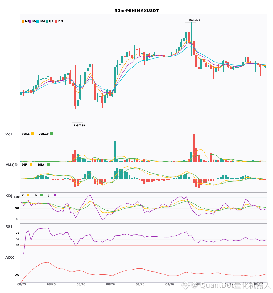
Task: Click the 25 axis value in ADX
Action: pos(17,275)
